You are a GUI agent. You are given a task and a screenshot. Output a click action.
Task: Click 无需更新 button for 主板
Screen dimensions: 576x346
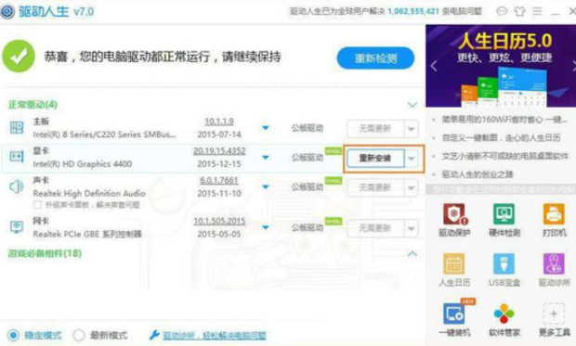(x=375, y=129)
